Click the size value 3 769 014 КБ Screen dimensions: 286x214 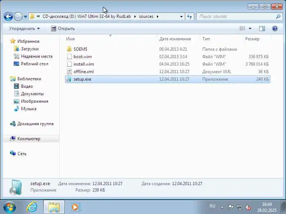(x=257, y=64)
